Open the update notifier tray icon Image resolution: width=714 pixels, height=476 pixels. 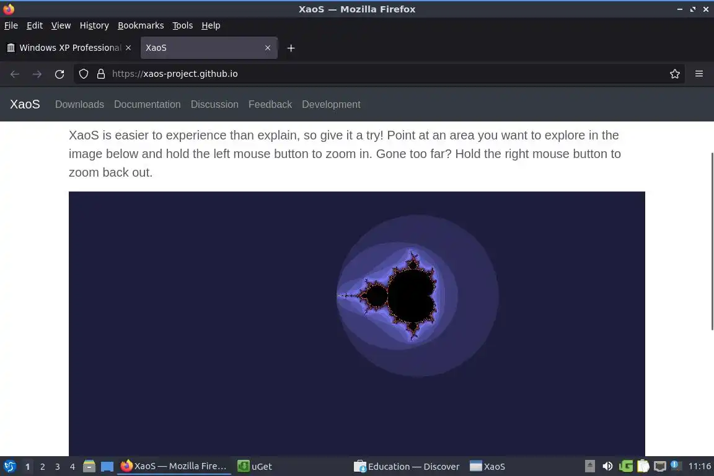676,465
